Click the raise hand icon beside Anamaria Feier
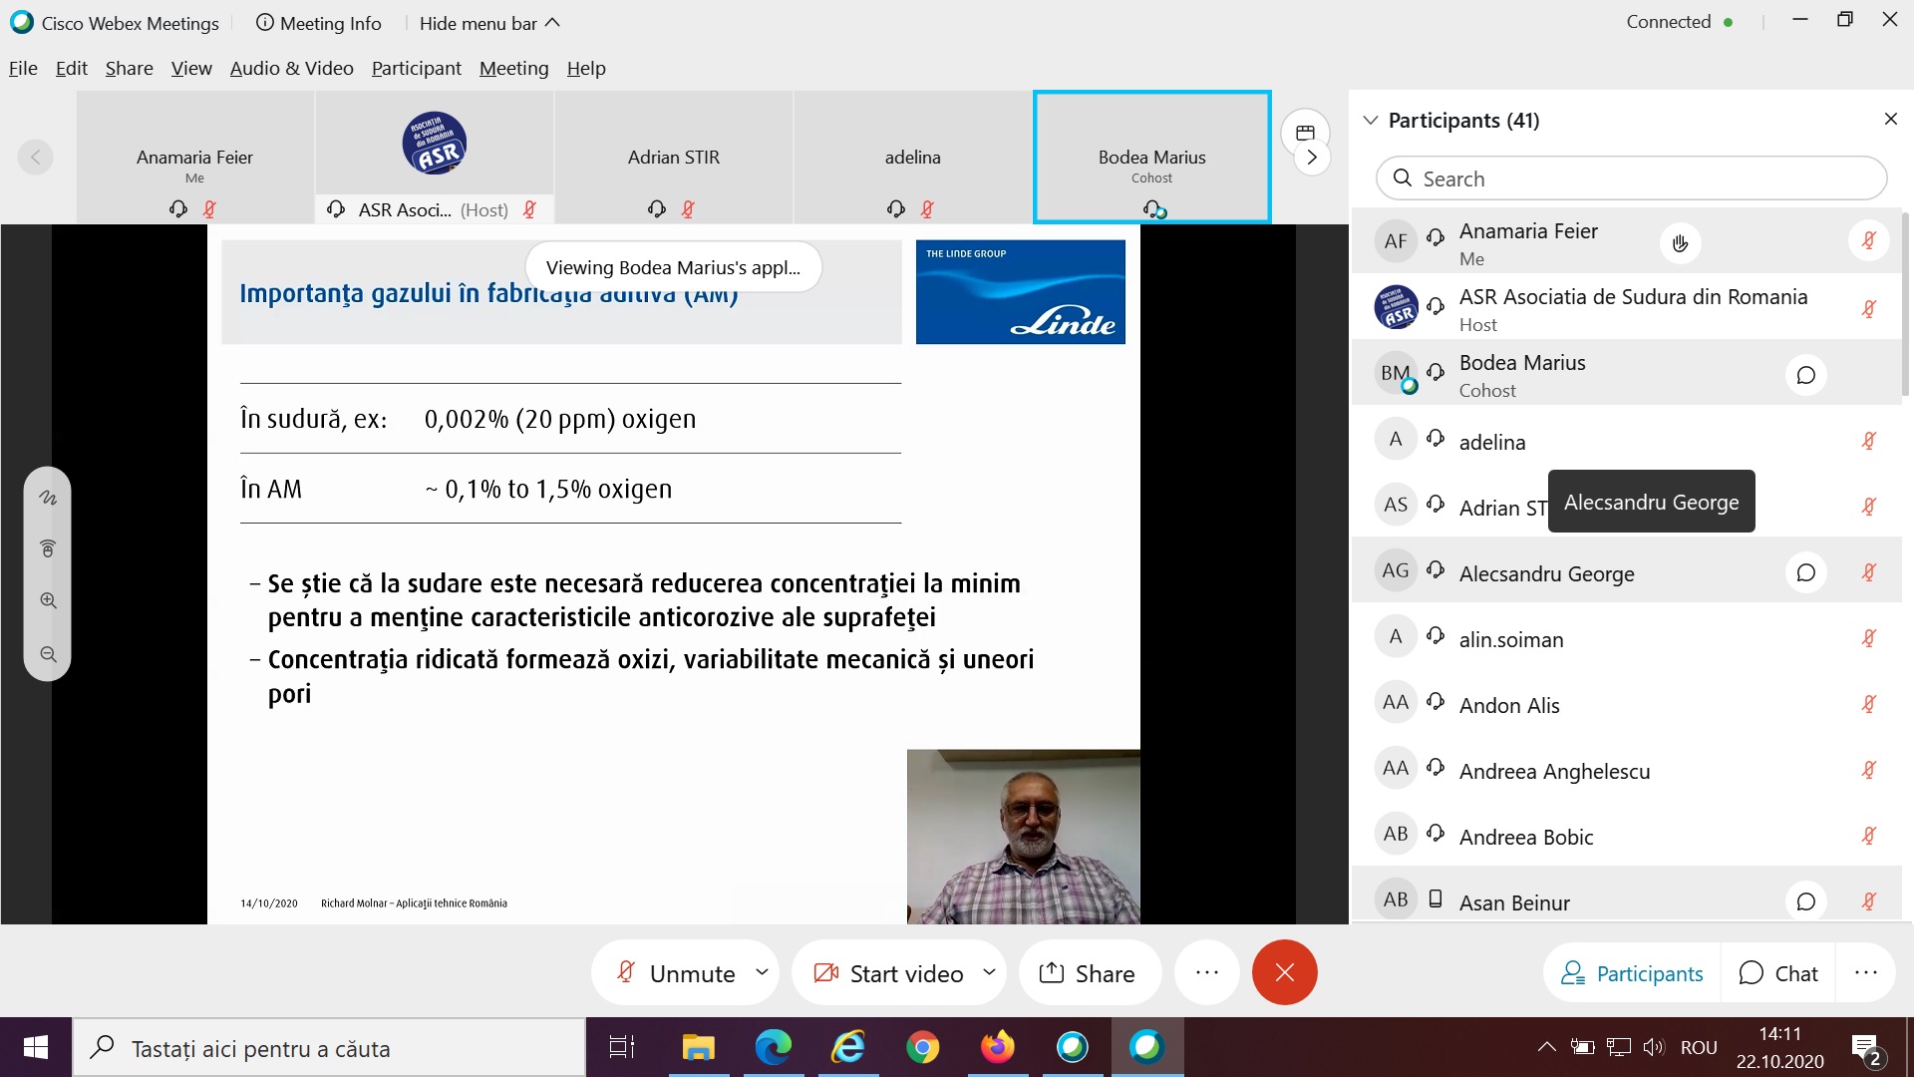This screenshot has height=1077, width=1914. 1681,243
